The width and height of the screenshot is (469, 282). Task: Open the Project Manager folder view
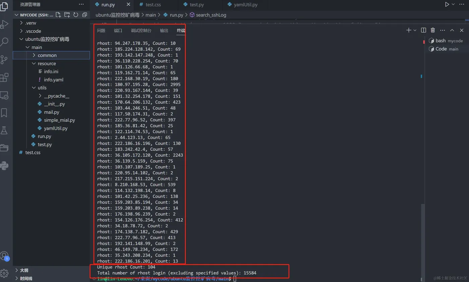[x=4, y=148]
